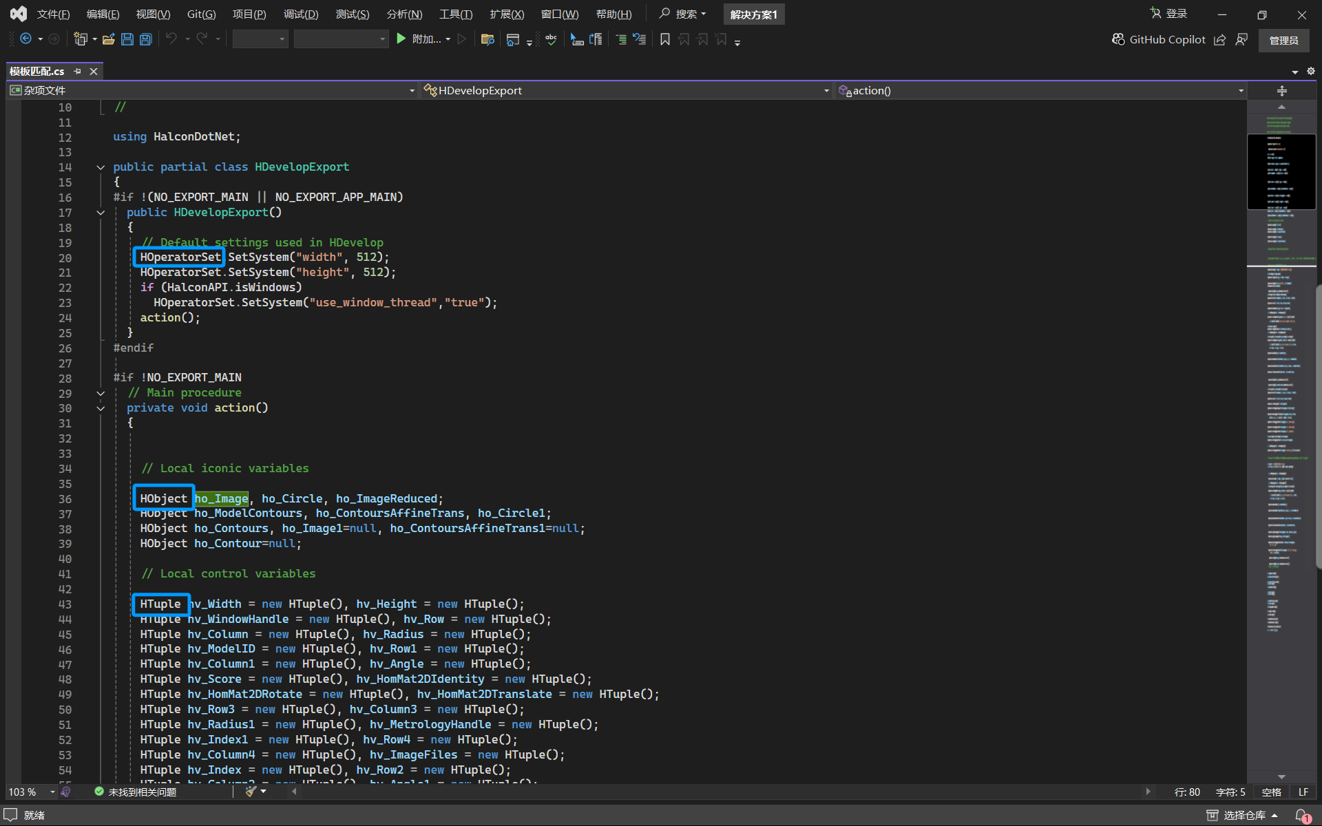Screen dimensions: 1322x826
Task: Click the split editor icon above the scrollbar
Action: click(x=1281, y=91)
